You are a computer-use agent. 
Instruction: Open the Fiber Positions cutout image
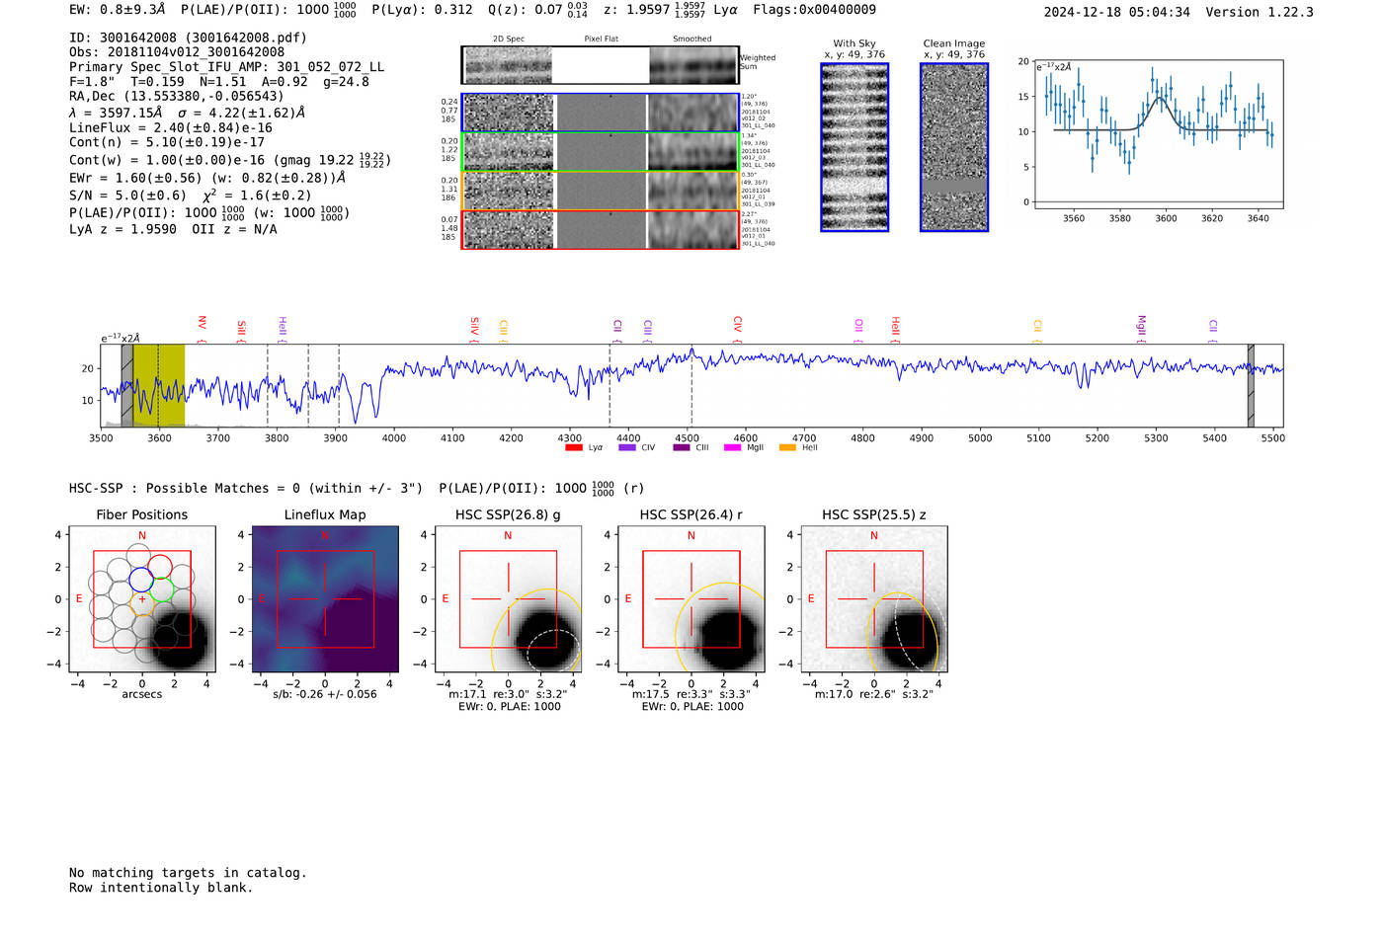pyautogui.click(x=141, y=599)
